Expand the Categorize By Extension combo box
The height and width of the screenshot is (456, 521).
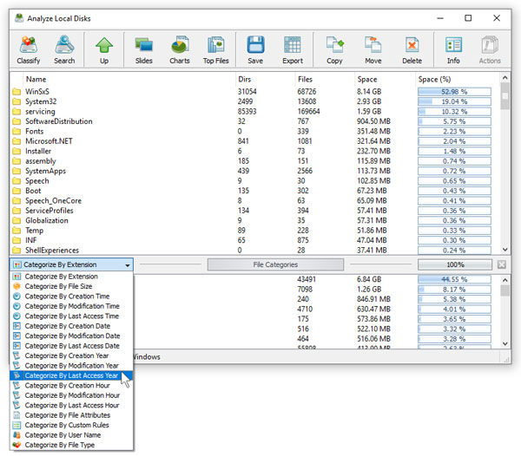tap(71, 264)
